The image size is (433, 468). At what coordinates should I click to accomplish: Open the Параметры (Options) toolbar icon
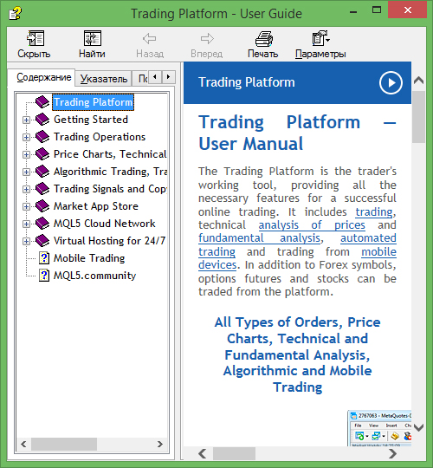(x=321, y=38)
